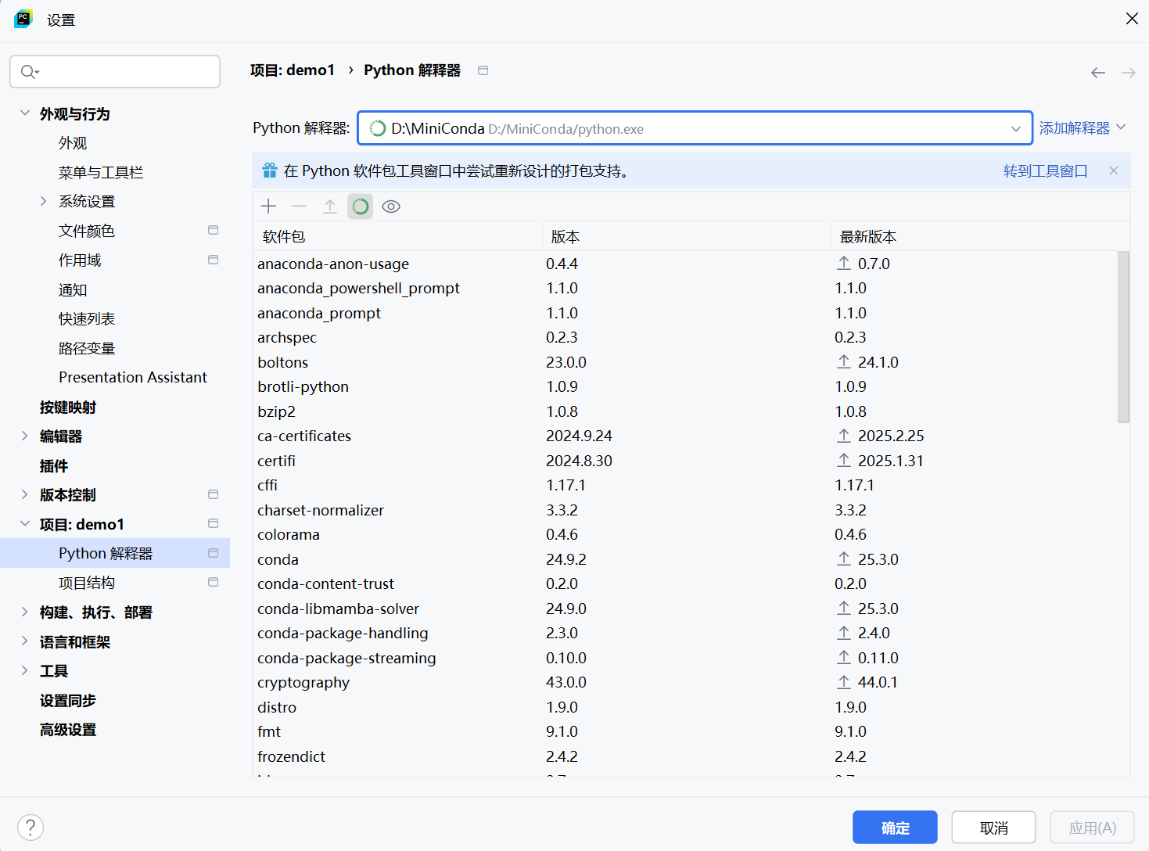
Task: Click the 最新版本 column header
Action: click(979, 236)
